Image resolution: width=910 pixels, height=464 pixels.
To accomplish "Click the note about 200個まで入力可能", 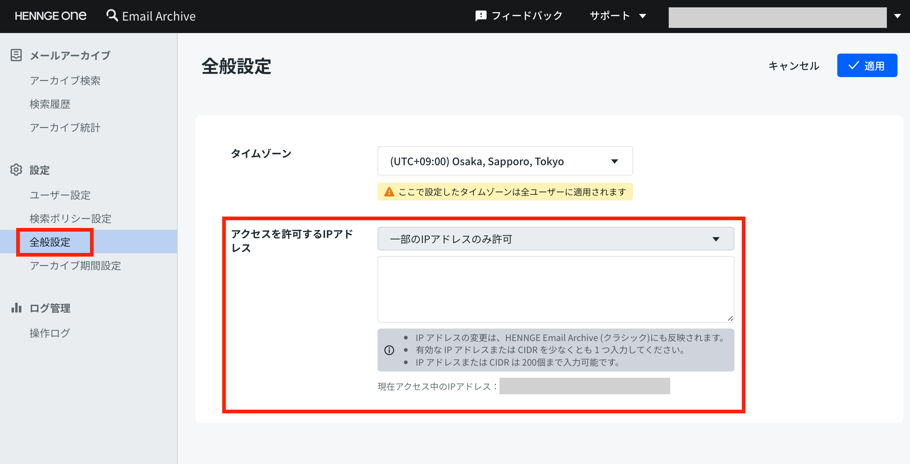I will (x=518, y=362).
